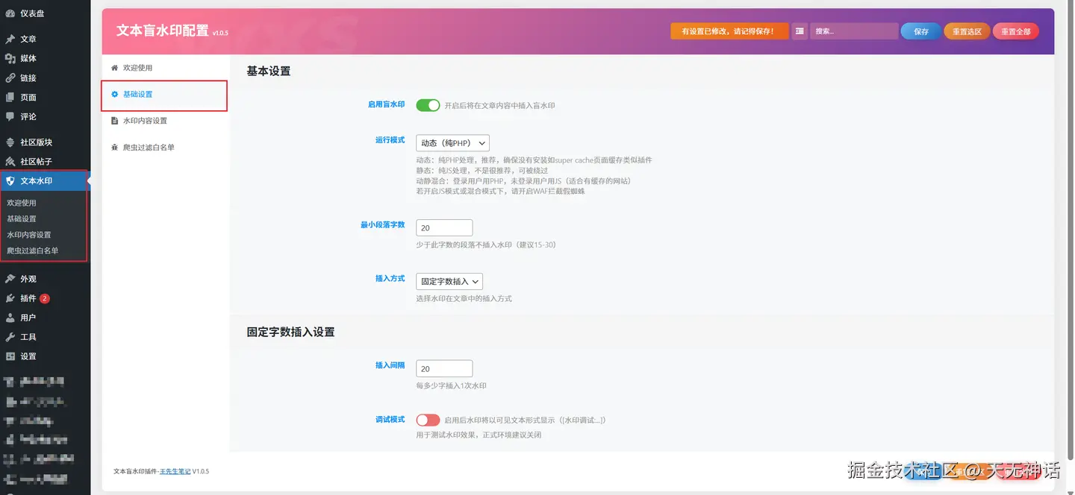Click the 文本水印 shield icon
Screen dimensions: 1075x495
(10, 180)
